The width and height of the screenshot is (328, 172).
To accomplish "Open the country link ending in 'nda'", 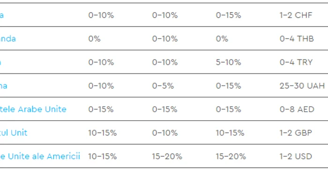I will click(8, 39).
